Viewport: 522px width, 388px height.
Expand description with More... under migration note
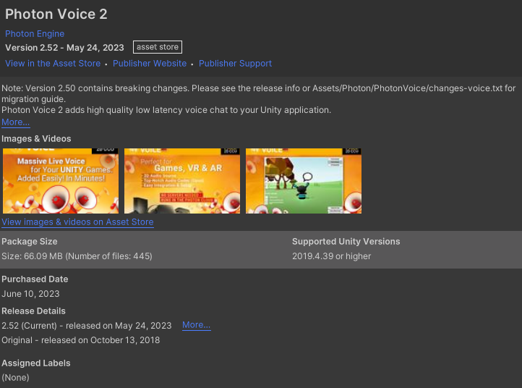(16, 122)
